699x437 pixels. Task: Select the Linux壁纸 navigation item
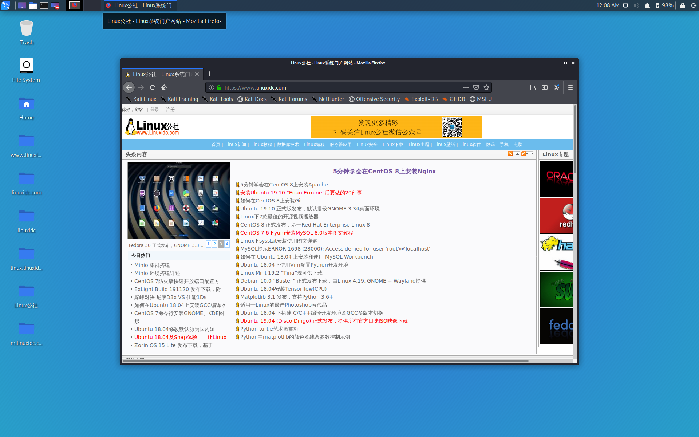tap(445, 145)
